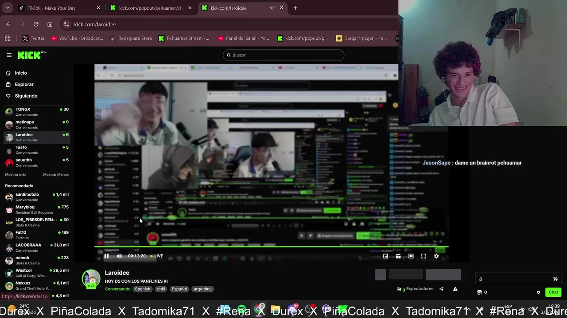Open Rodsquare Store bookmark
This screenshot has width=567, height=318.
point(131,38)
